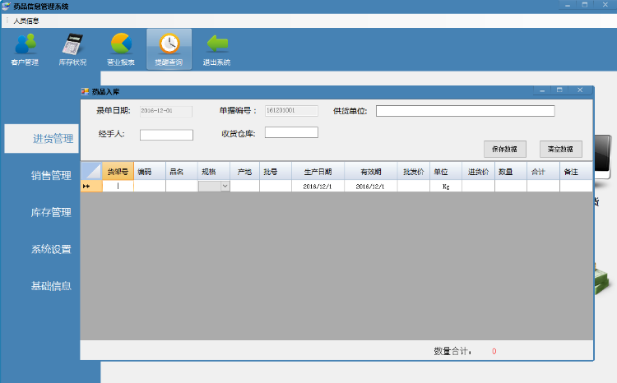Click the 有效期 column header
This screenshot has height=383, width=617.
pos(371,172)
